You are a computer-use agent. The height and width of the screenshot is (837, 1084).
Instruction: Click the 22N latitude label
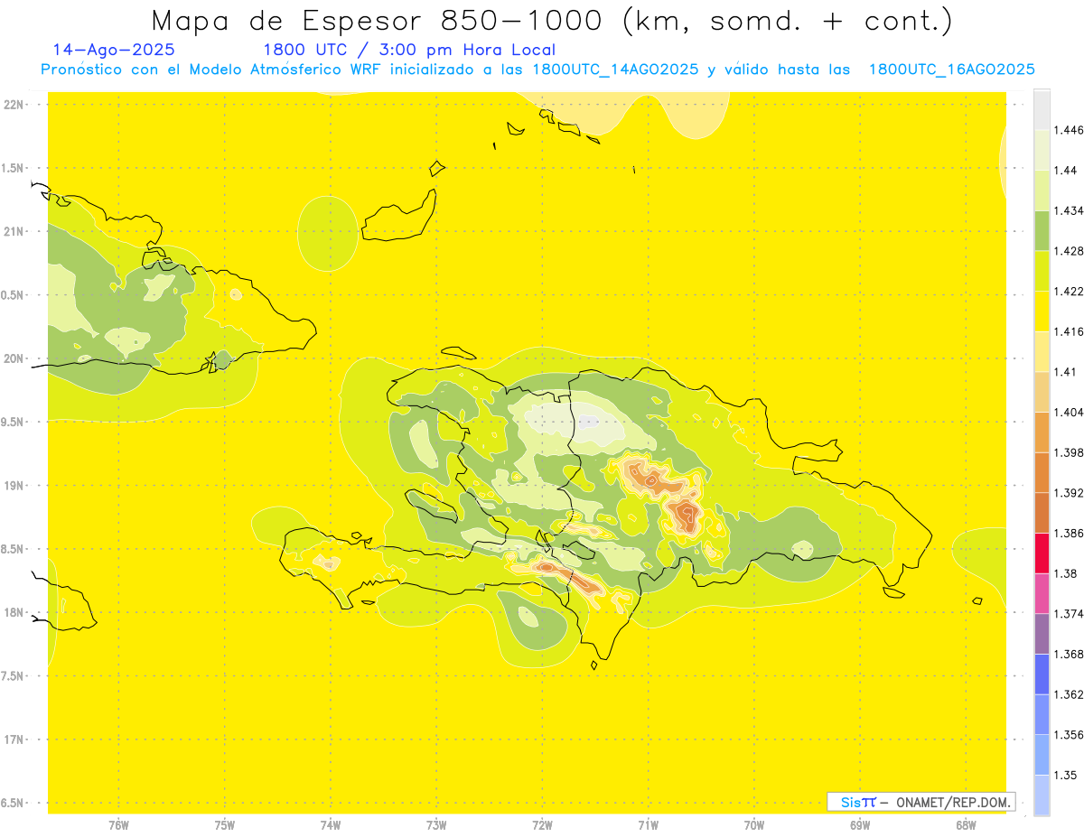pyautogui.click(x=14, y=105)
